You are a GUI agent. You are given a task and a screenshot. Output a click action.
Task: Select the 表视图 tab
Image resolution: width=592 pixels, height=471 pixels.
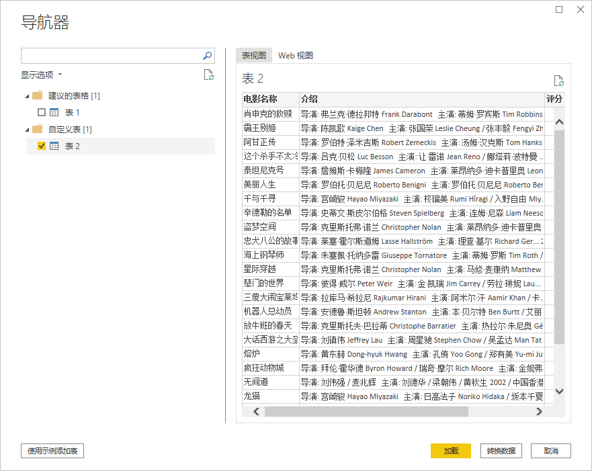255,56
